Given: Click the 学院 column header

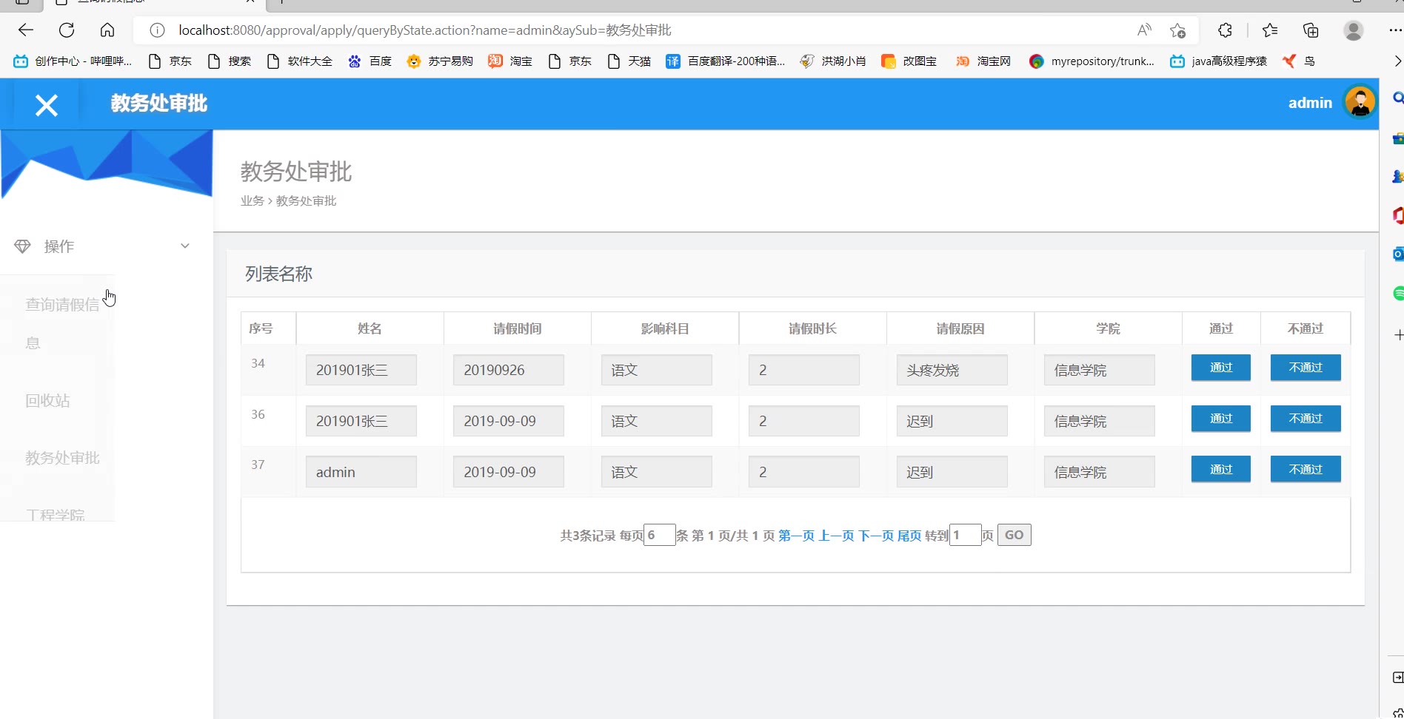Looking at the screenshot, I should (1108, 328).
